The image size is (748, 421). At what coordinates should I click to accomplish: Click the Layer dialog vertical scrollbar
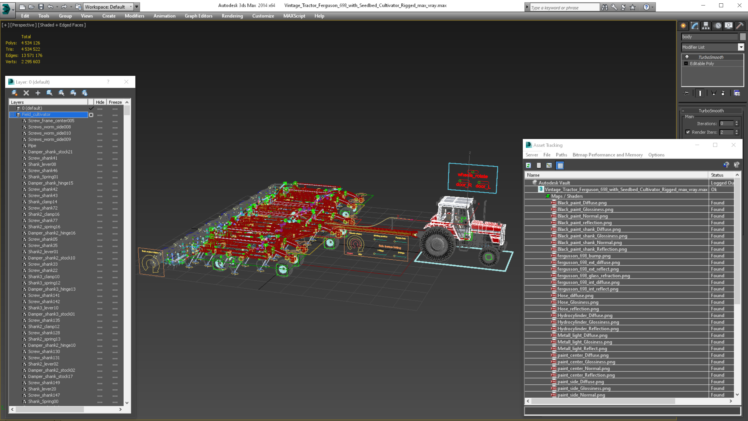[x=127, y=253]
